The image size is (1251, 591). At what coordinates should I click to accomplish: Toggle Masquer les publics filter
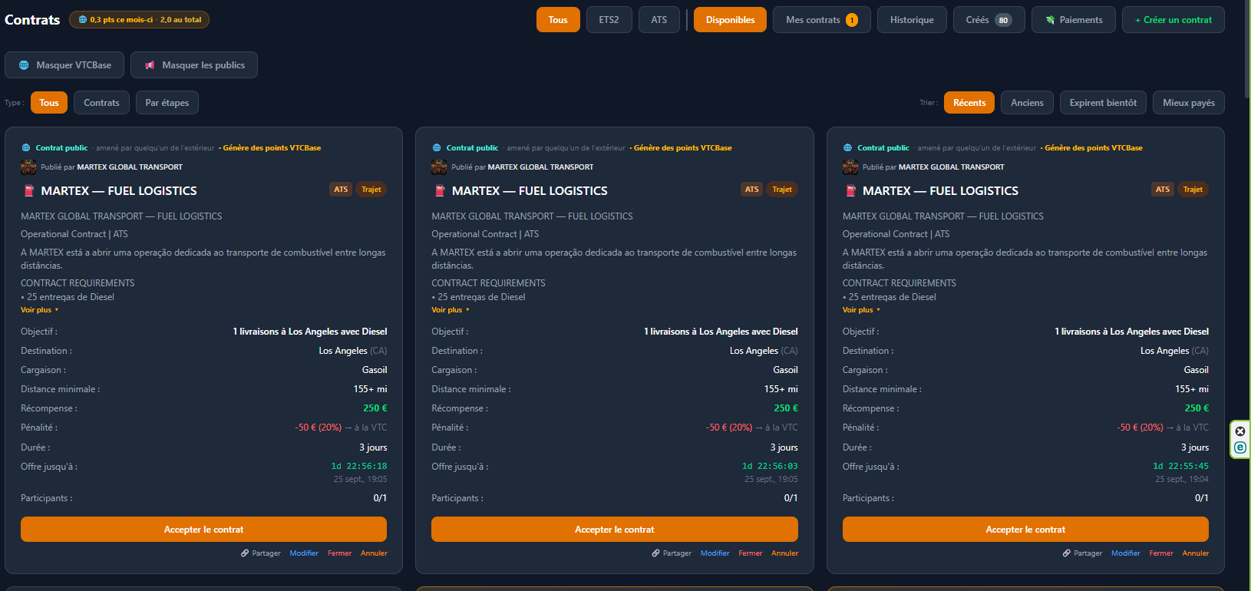pyautogui.click(x=194, y=65)
